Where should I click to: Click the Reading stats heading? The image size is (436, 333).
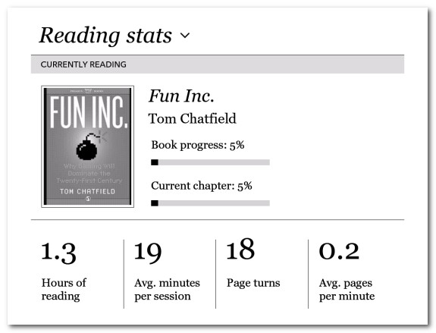[105, 36]
